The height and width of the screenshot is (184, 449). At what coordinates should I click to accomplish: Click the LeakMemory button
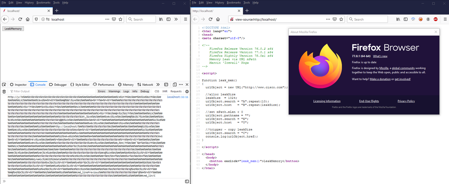pos(13,28)
